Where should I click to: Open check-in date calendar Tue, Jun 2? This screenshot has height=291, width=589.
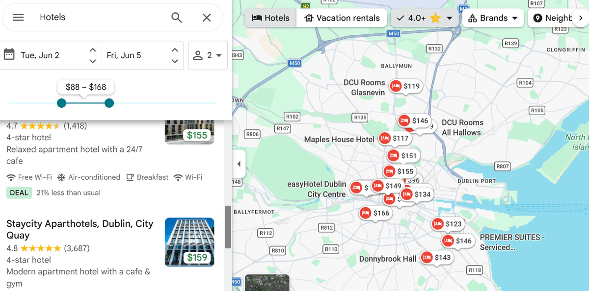coord(40,55)
